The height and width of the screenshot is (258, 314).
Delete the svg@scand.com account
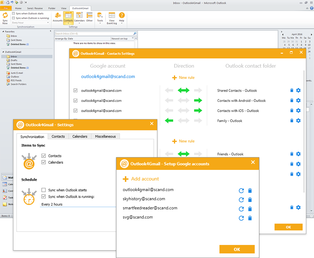coord(250,218)
